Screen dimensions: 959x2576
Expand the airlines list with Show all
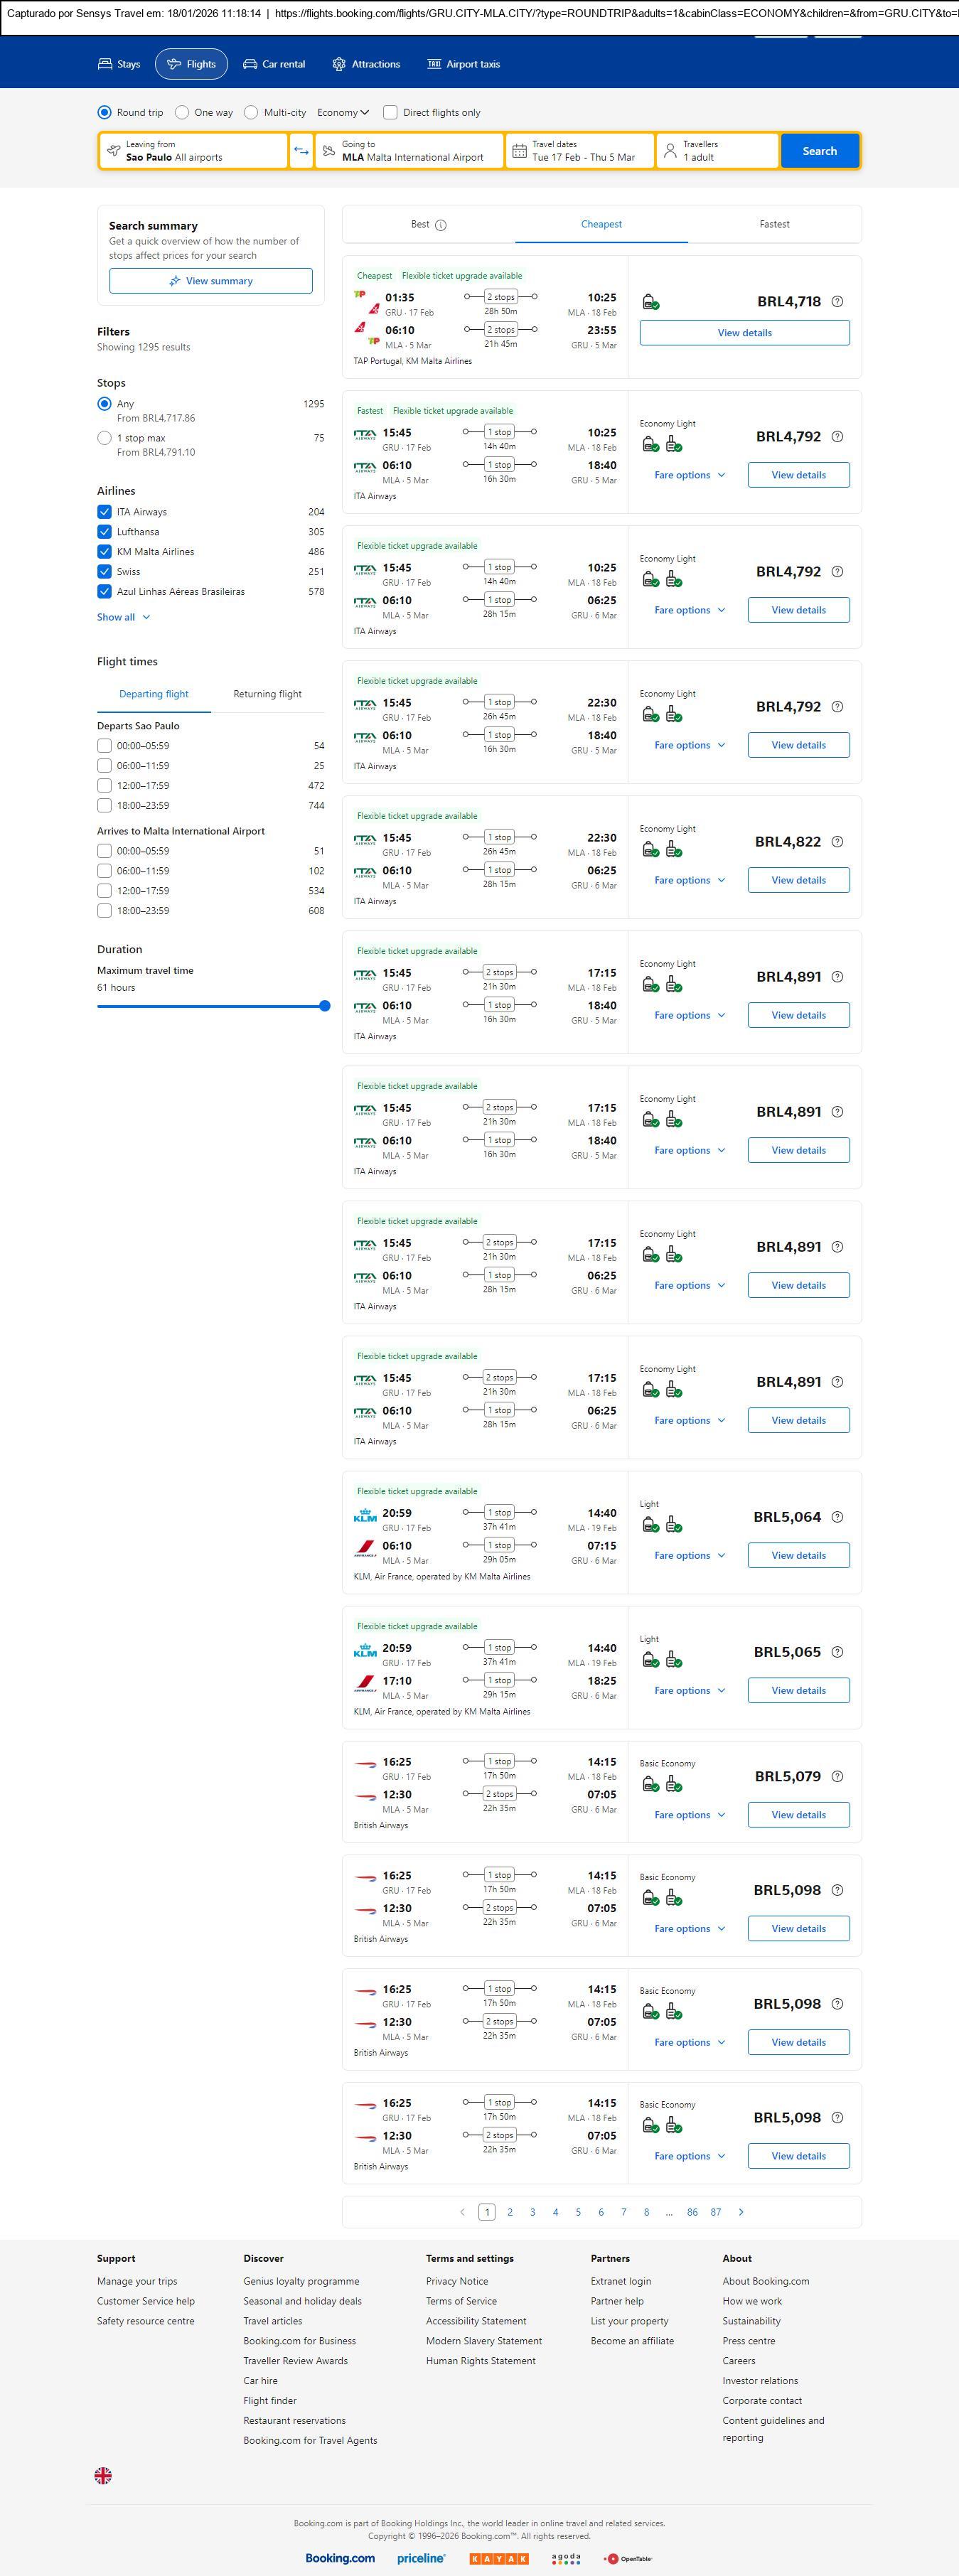click(123, 617)
